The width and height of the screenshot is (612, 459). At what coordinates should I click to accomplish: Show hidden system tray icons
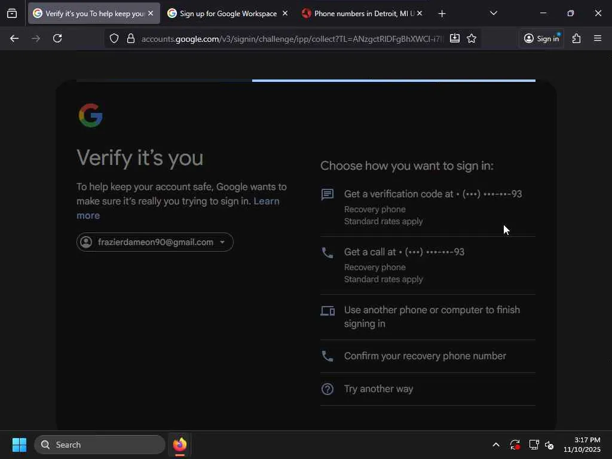(x=496, y=445)
